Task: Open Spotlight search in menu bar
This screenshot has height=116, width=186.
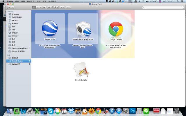Action: pos(178,1)
